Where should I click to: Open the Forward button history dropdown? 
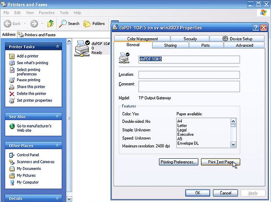(x=42, y=23)
